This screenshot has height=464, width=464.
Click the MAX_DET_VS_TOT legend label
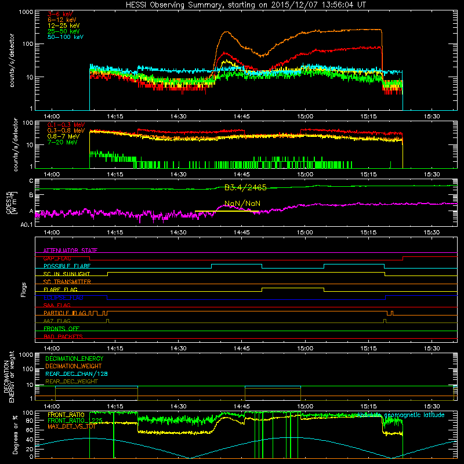coord(71,426)
